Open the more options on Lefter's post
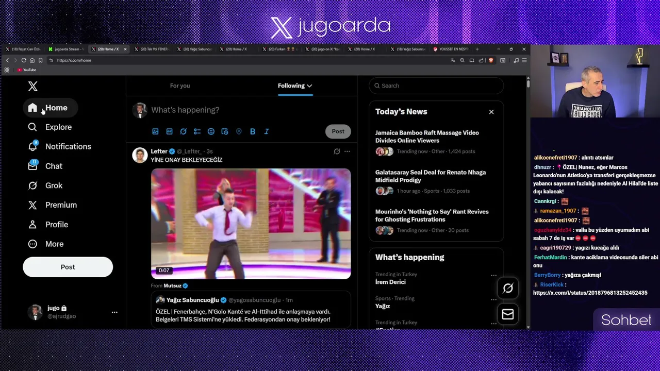This screenshot has height=371, width=660. tap(347, 151)
